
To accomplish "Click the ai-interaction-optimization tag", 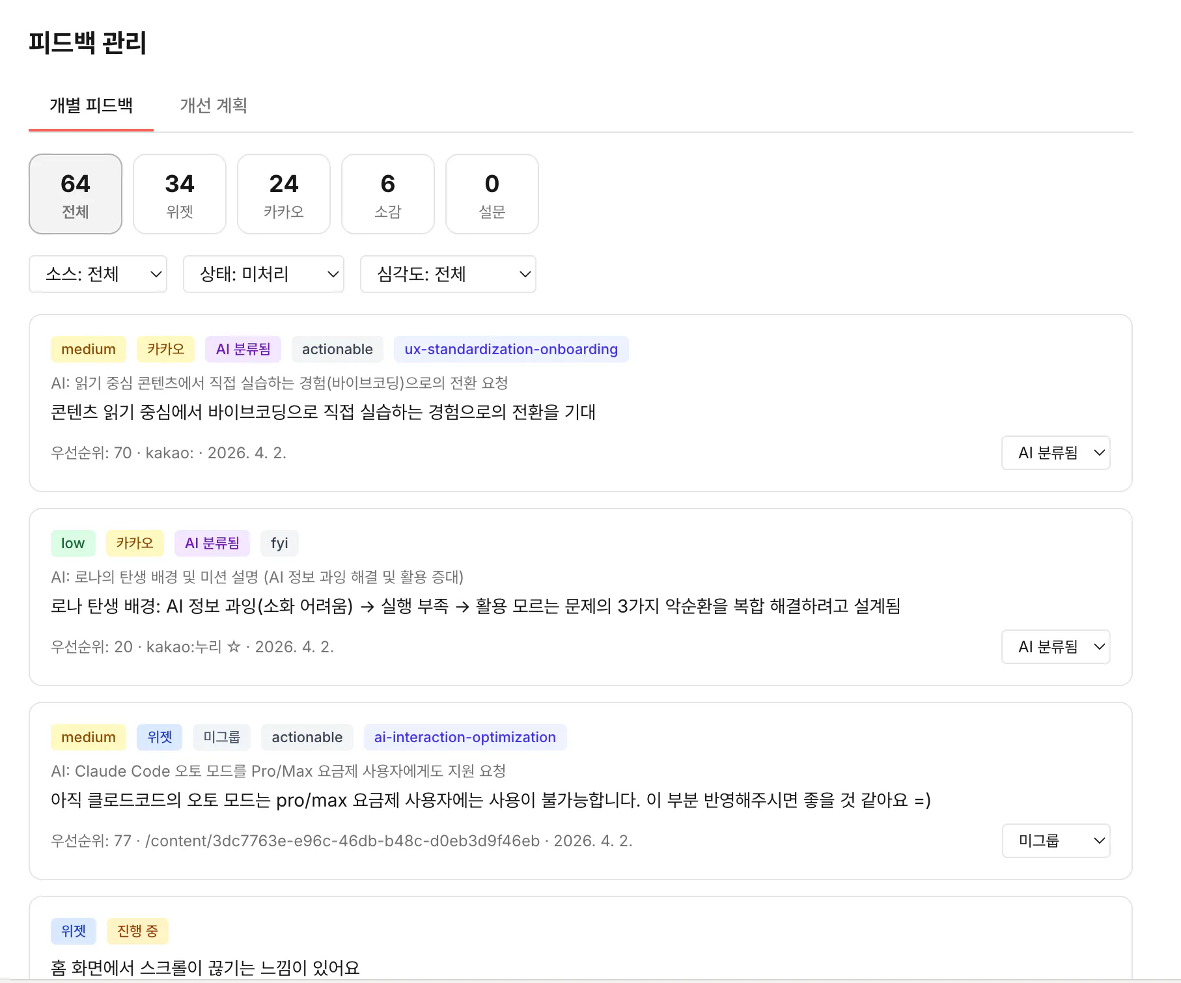I will (x=465, y=737).
